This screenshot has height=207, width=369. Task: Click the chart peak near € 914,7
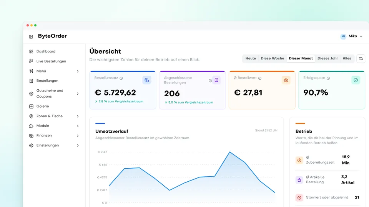(230, 152)
